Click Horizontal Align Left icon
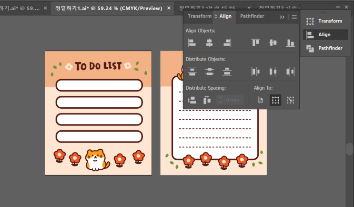 [x=192, y=43]
